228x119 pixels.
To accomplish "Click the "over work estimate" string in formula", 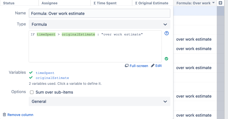I will coord(122,34).
